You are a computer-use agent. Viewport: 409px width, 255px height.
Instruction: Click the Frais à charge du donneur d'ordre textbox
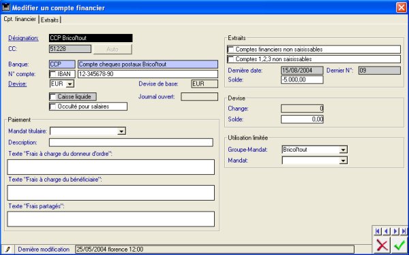[111, 167]
